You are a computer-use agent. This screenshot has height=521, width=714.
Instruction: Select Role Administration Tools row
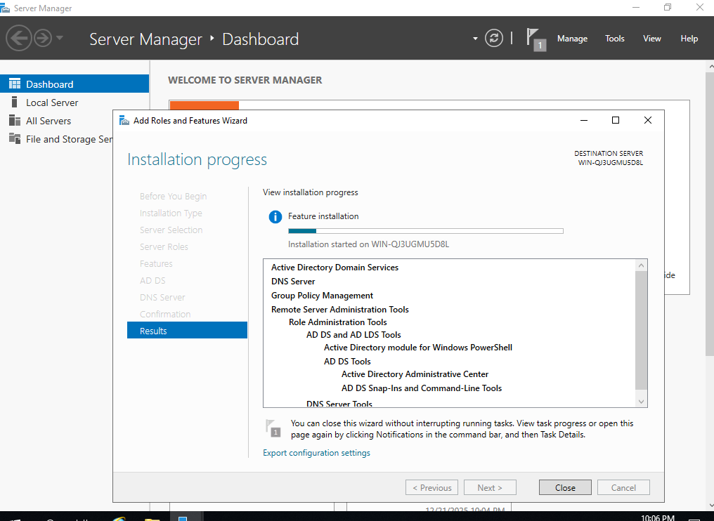[x=337, y=322]
